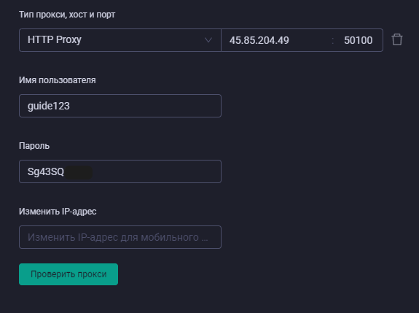
Task: Click the word Proxy in type selector
Action: pyautogui.click(x=68, y=40)
